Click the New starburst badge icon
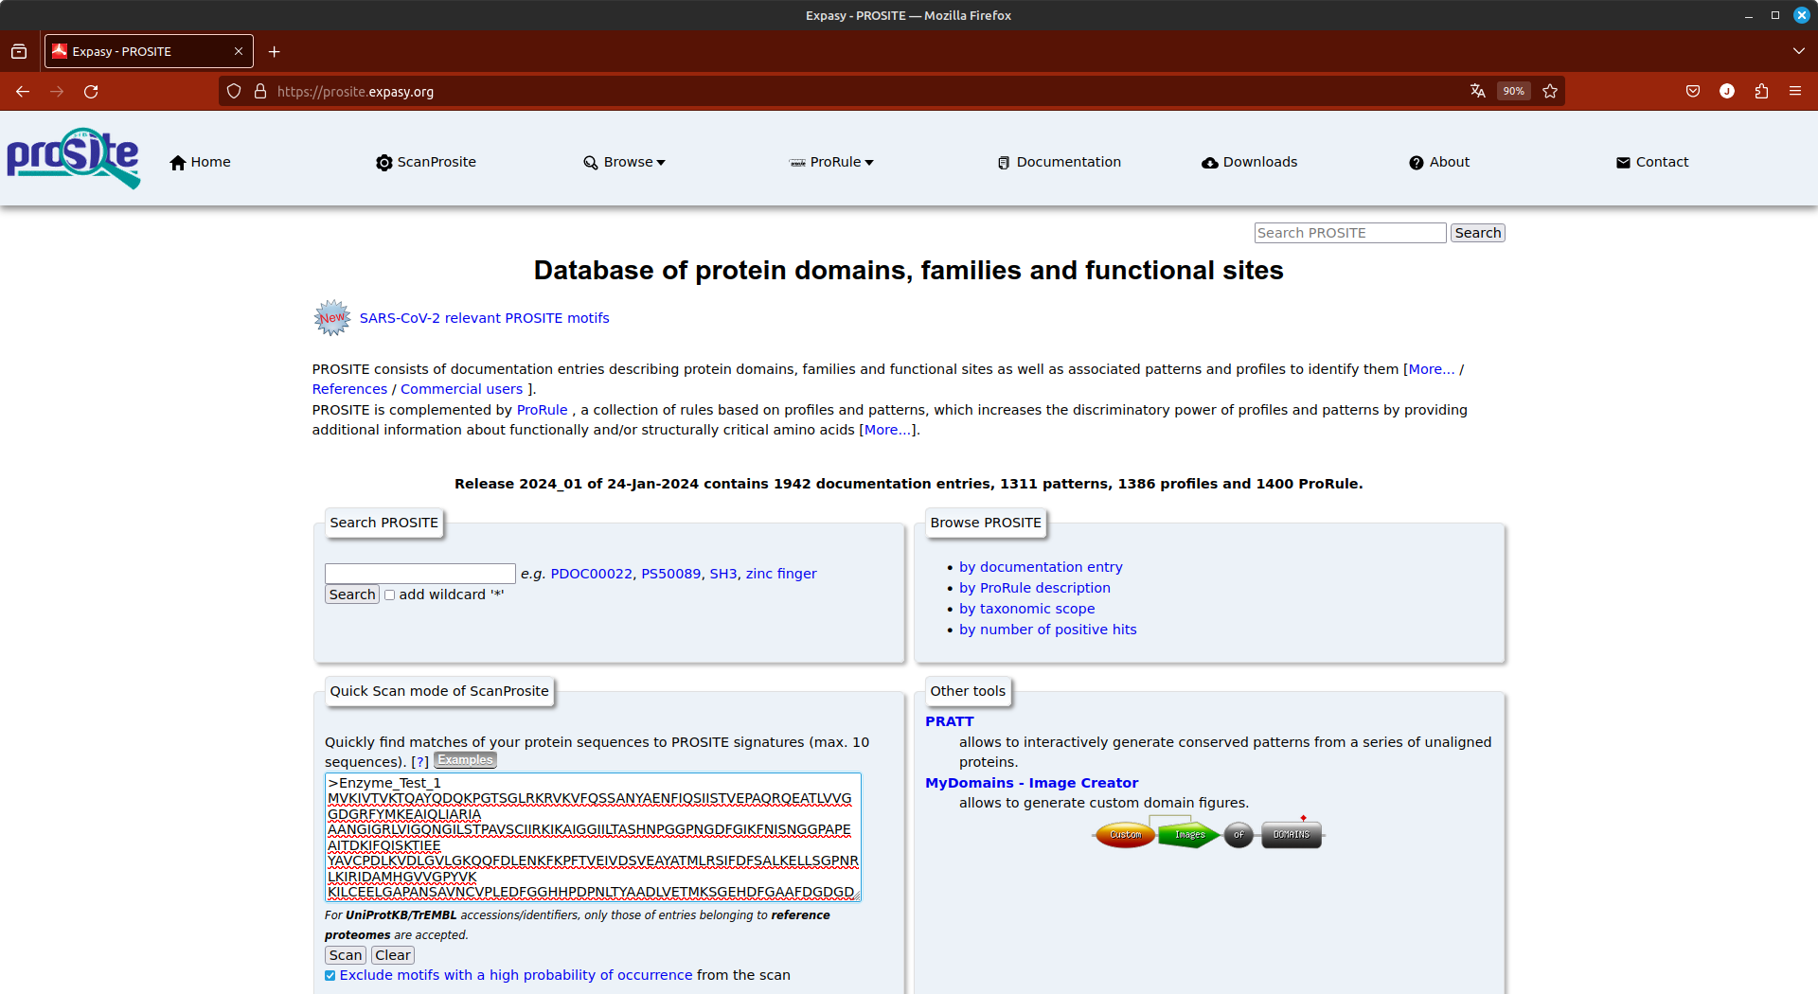1818x994 pixels. tap(332, 318)
